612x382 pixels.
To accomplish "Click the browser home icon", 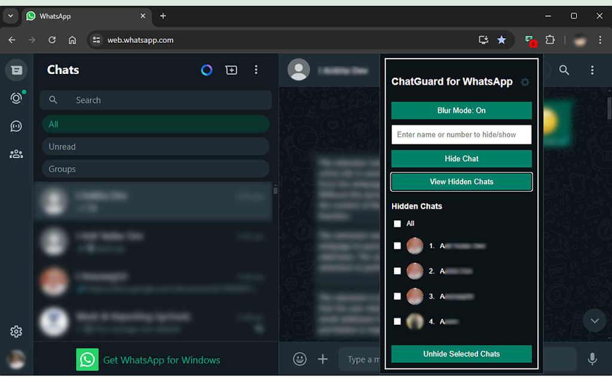I will click(x=72, y=40).
